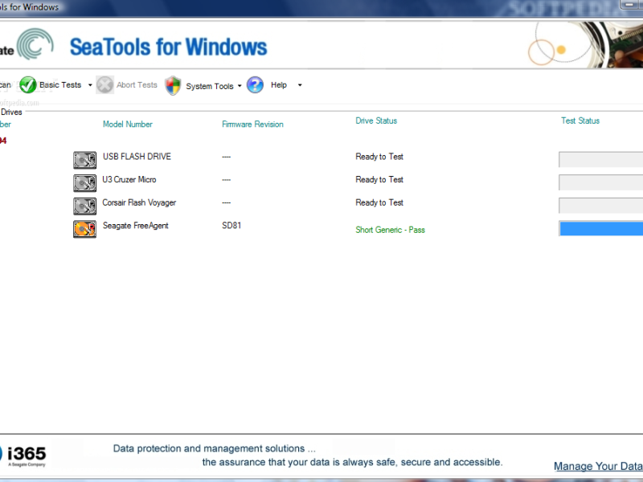The image size is (643, 482).
Task: Click the blue question mark Help icon
Action: coord(255,85)
